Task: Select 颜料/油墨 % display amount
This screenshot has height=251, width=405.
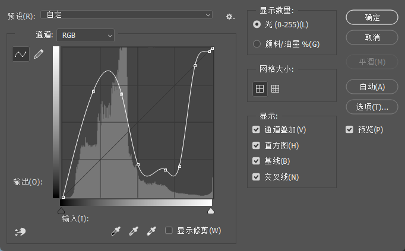Action: click(257, 44)
